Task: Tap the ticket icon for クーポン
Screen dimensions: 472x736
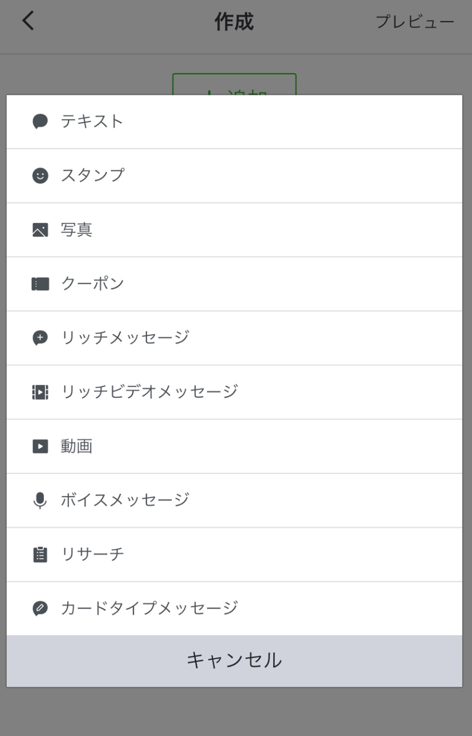Action: point(40,284)
